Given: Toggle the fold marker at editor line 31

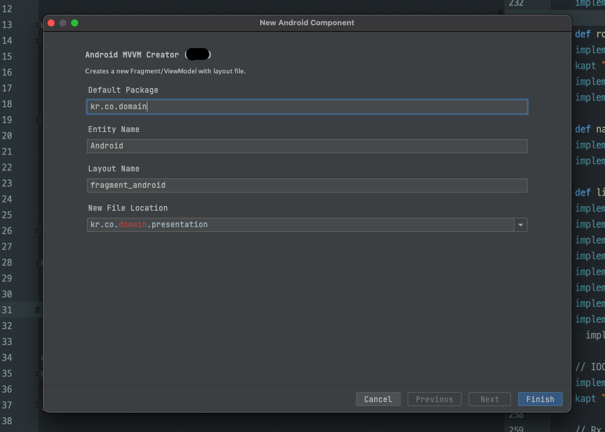Looking at the screenshot, I should coord(38,309).
